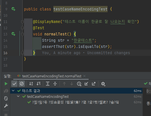
Task: Click line number 9 in gutter
Action: pos(6,9)
